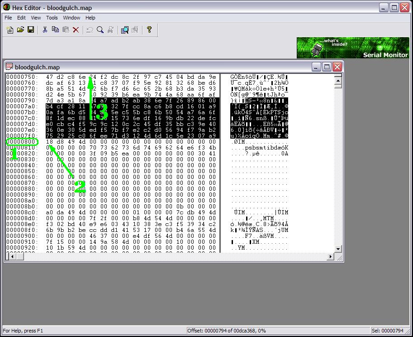Click byte f3 in row 000008e0
Image resolution: width=413 pixels, height=337 pixels.
tap(49, 224)
